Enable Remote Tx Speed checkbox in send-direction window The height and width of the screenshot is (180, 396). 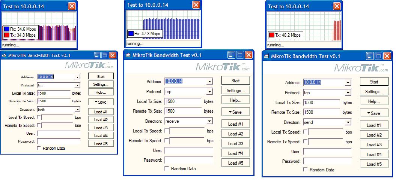(x=305, y=142)
